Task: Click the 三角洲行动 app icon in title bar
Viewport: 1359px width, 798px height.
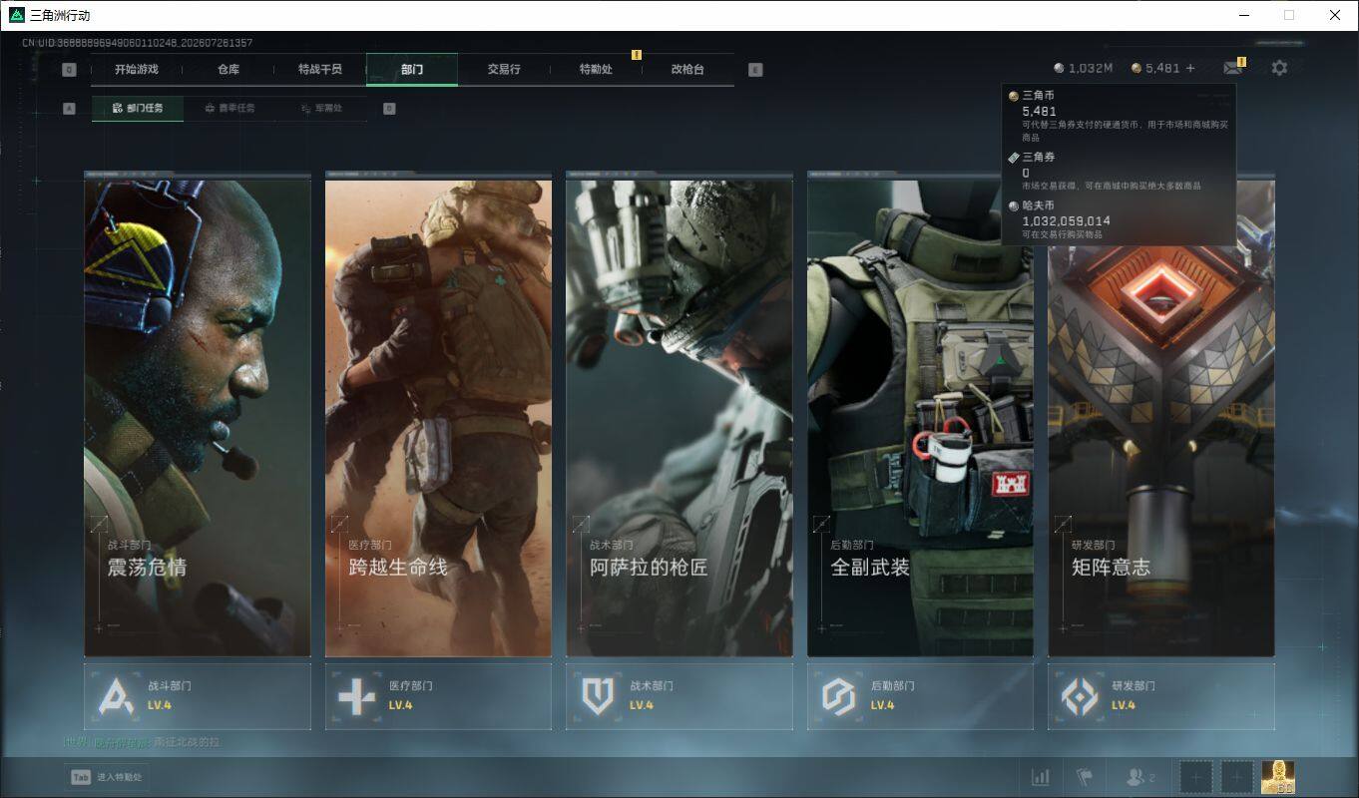Action: click(16, 15)
